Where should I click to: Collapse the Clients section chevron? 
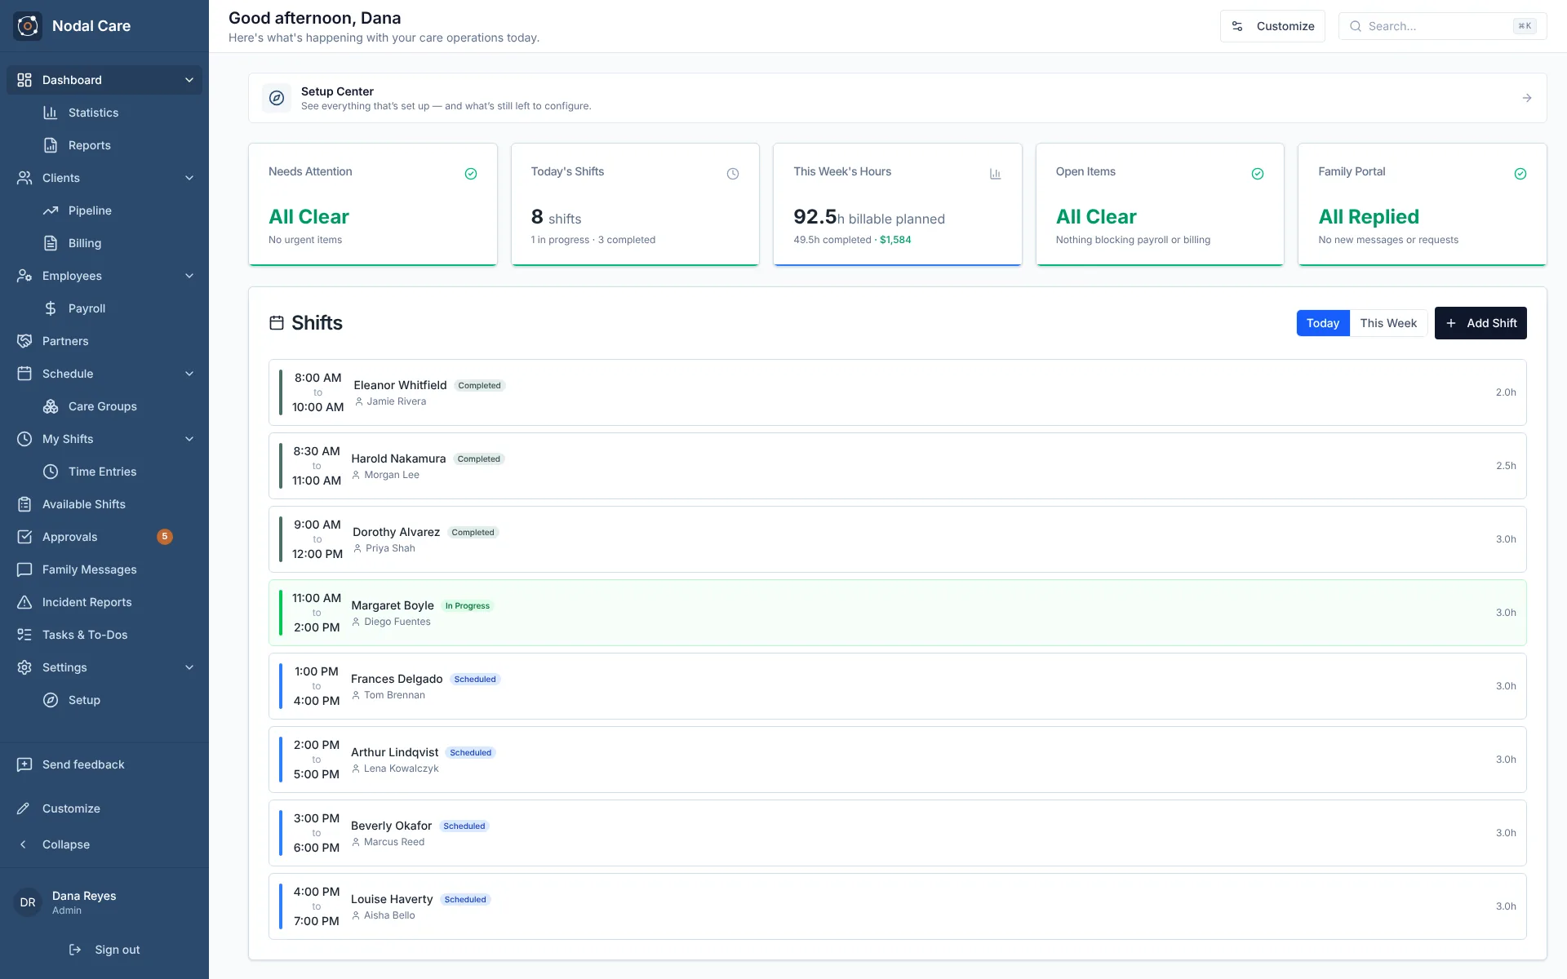pos(189,178)
